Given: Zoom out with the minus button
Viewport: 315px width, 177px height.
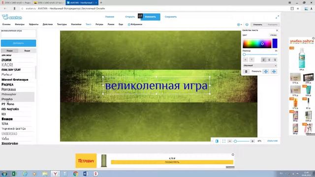Looking at the screenshot, I should [x=230, y=141].
